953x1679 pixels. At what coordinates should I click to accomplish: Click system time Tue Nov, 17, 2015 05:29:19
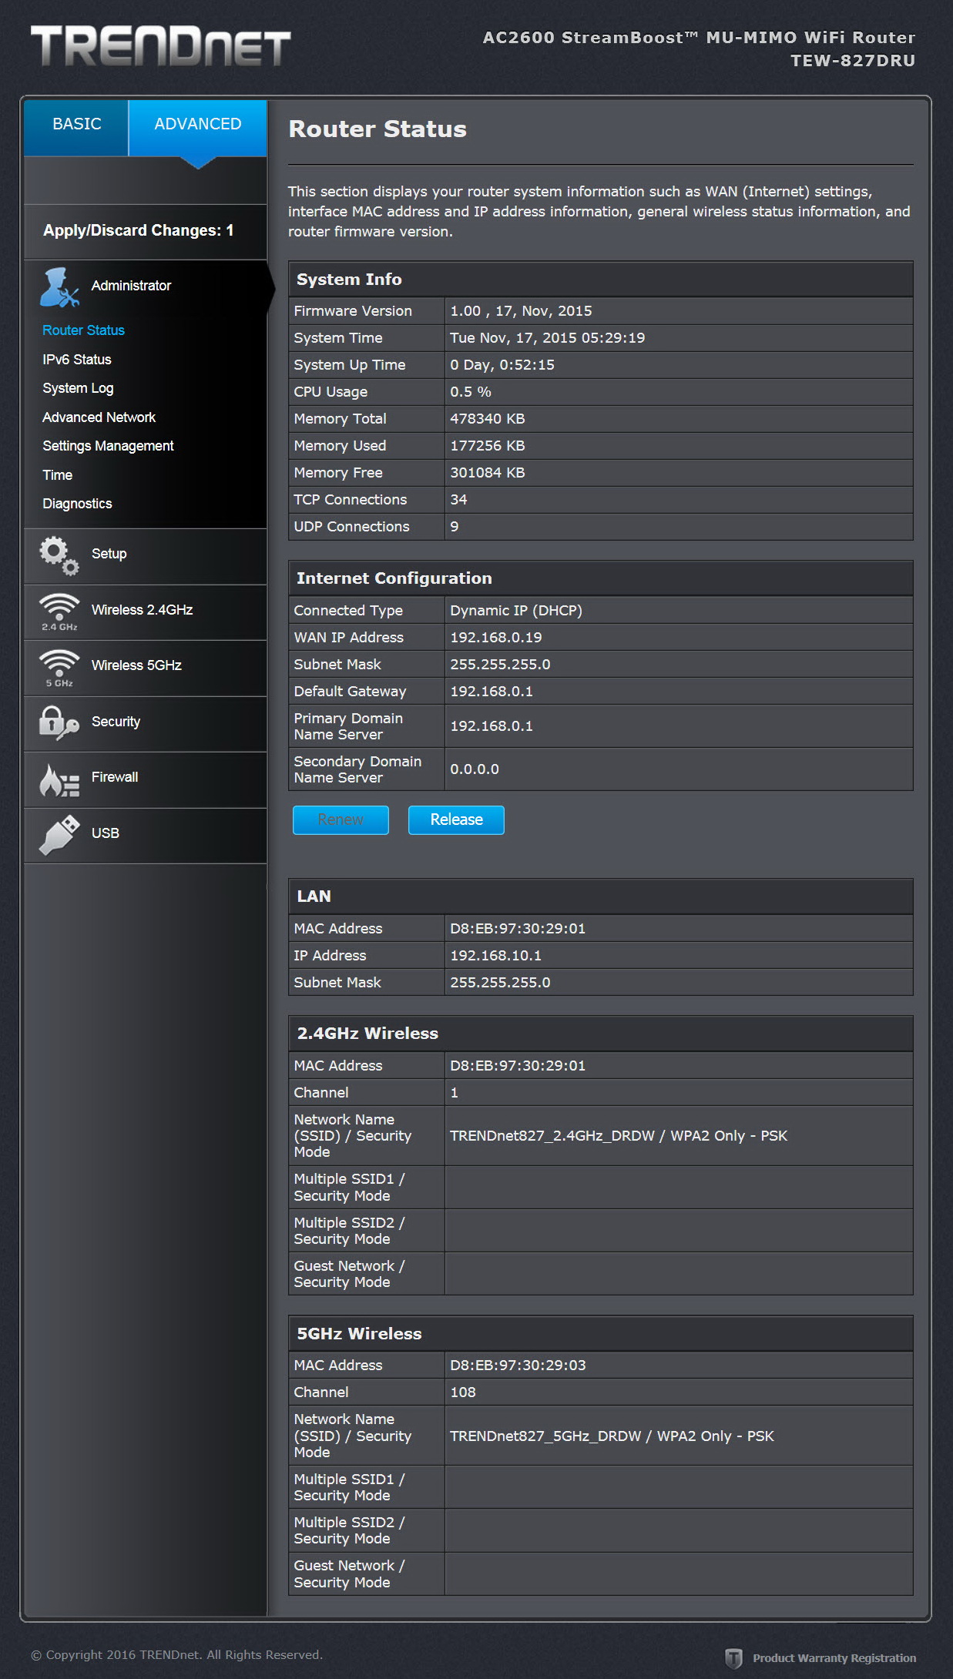pyautogui.click(x=547, y=338)
